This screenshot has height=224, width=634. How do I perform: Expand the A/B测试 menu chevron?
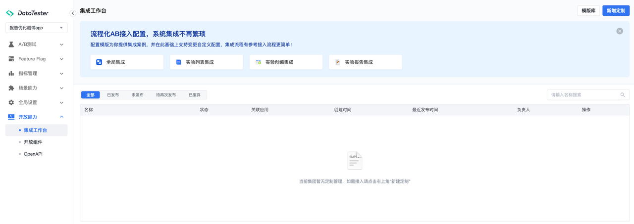pos(61,45)
